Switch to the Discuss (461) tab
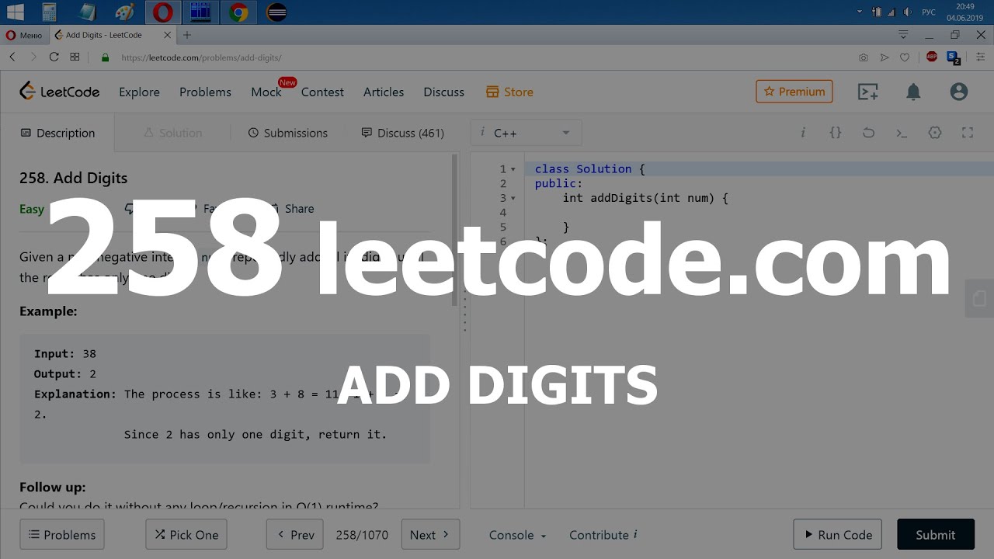The height and width of the screenshot is (559, 994). [x=402, y=133]
